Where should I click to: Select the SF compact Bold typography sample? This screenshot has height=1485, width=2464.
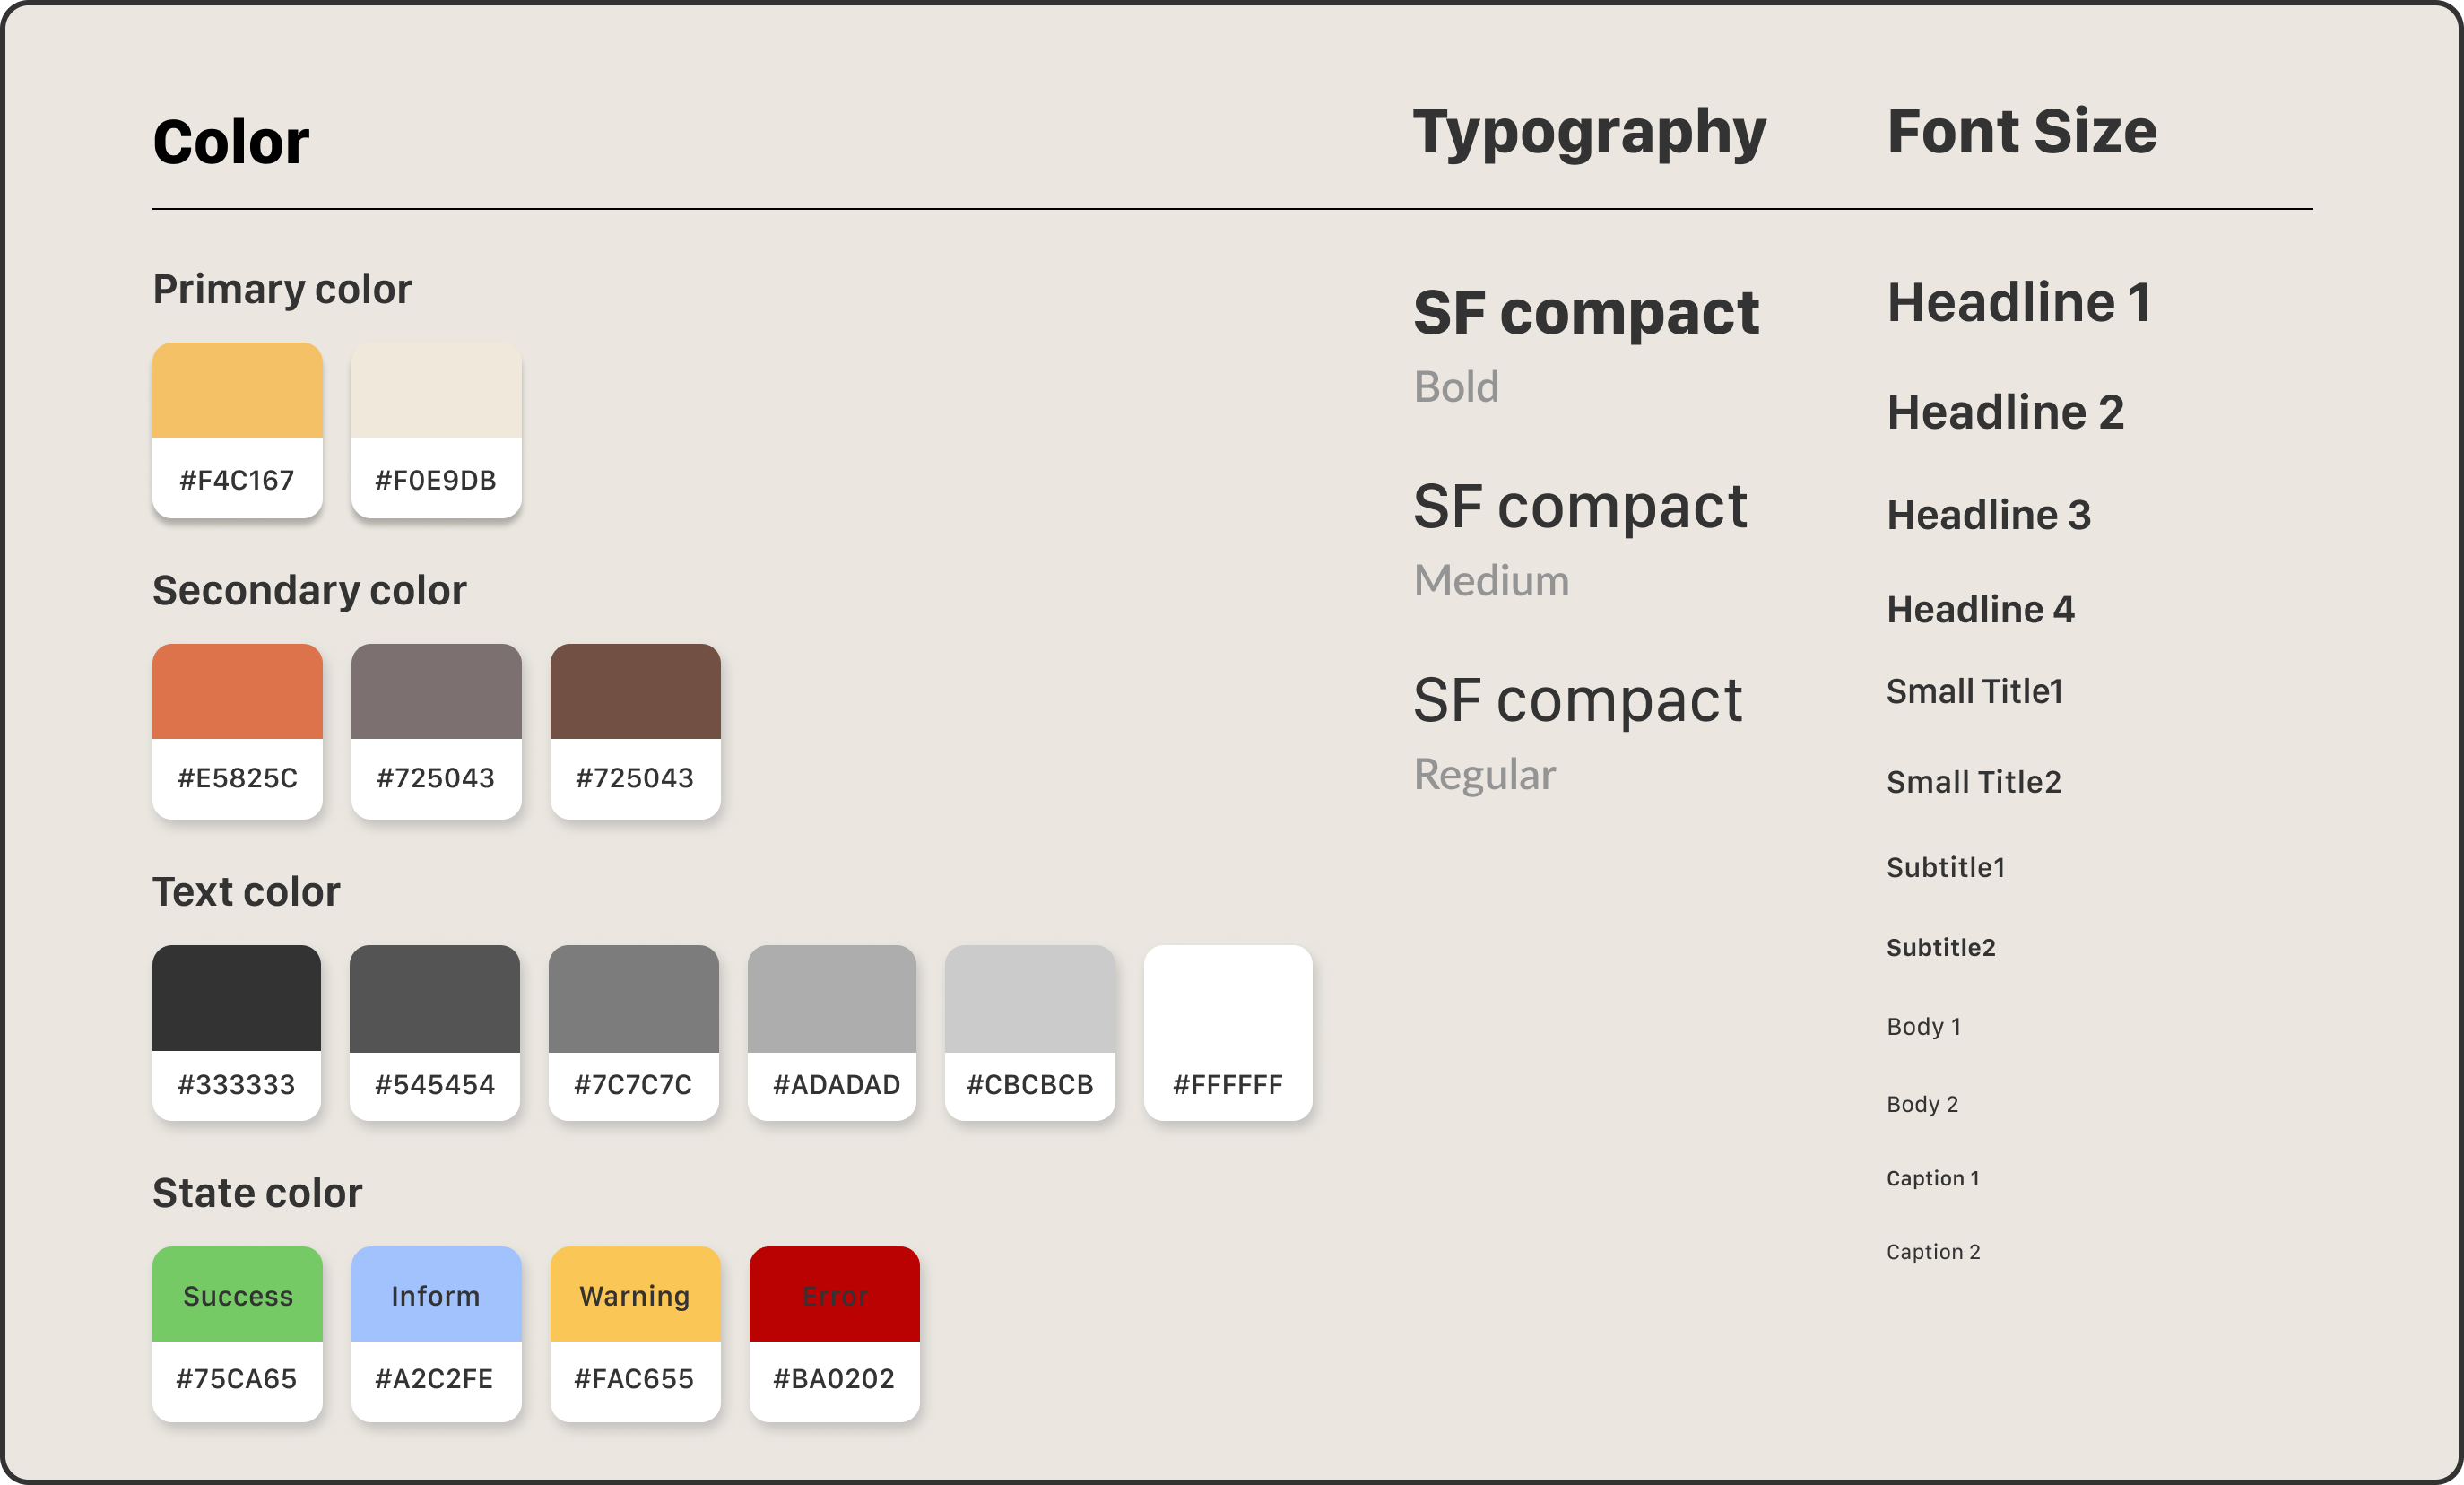(x=1586, y=314)
